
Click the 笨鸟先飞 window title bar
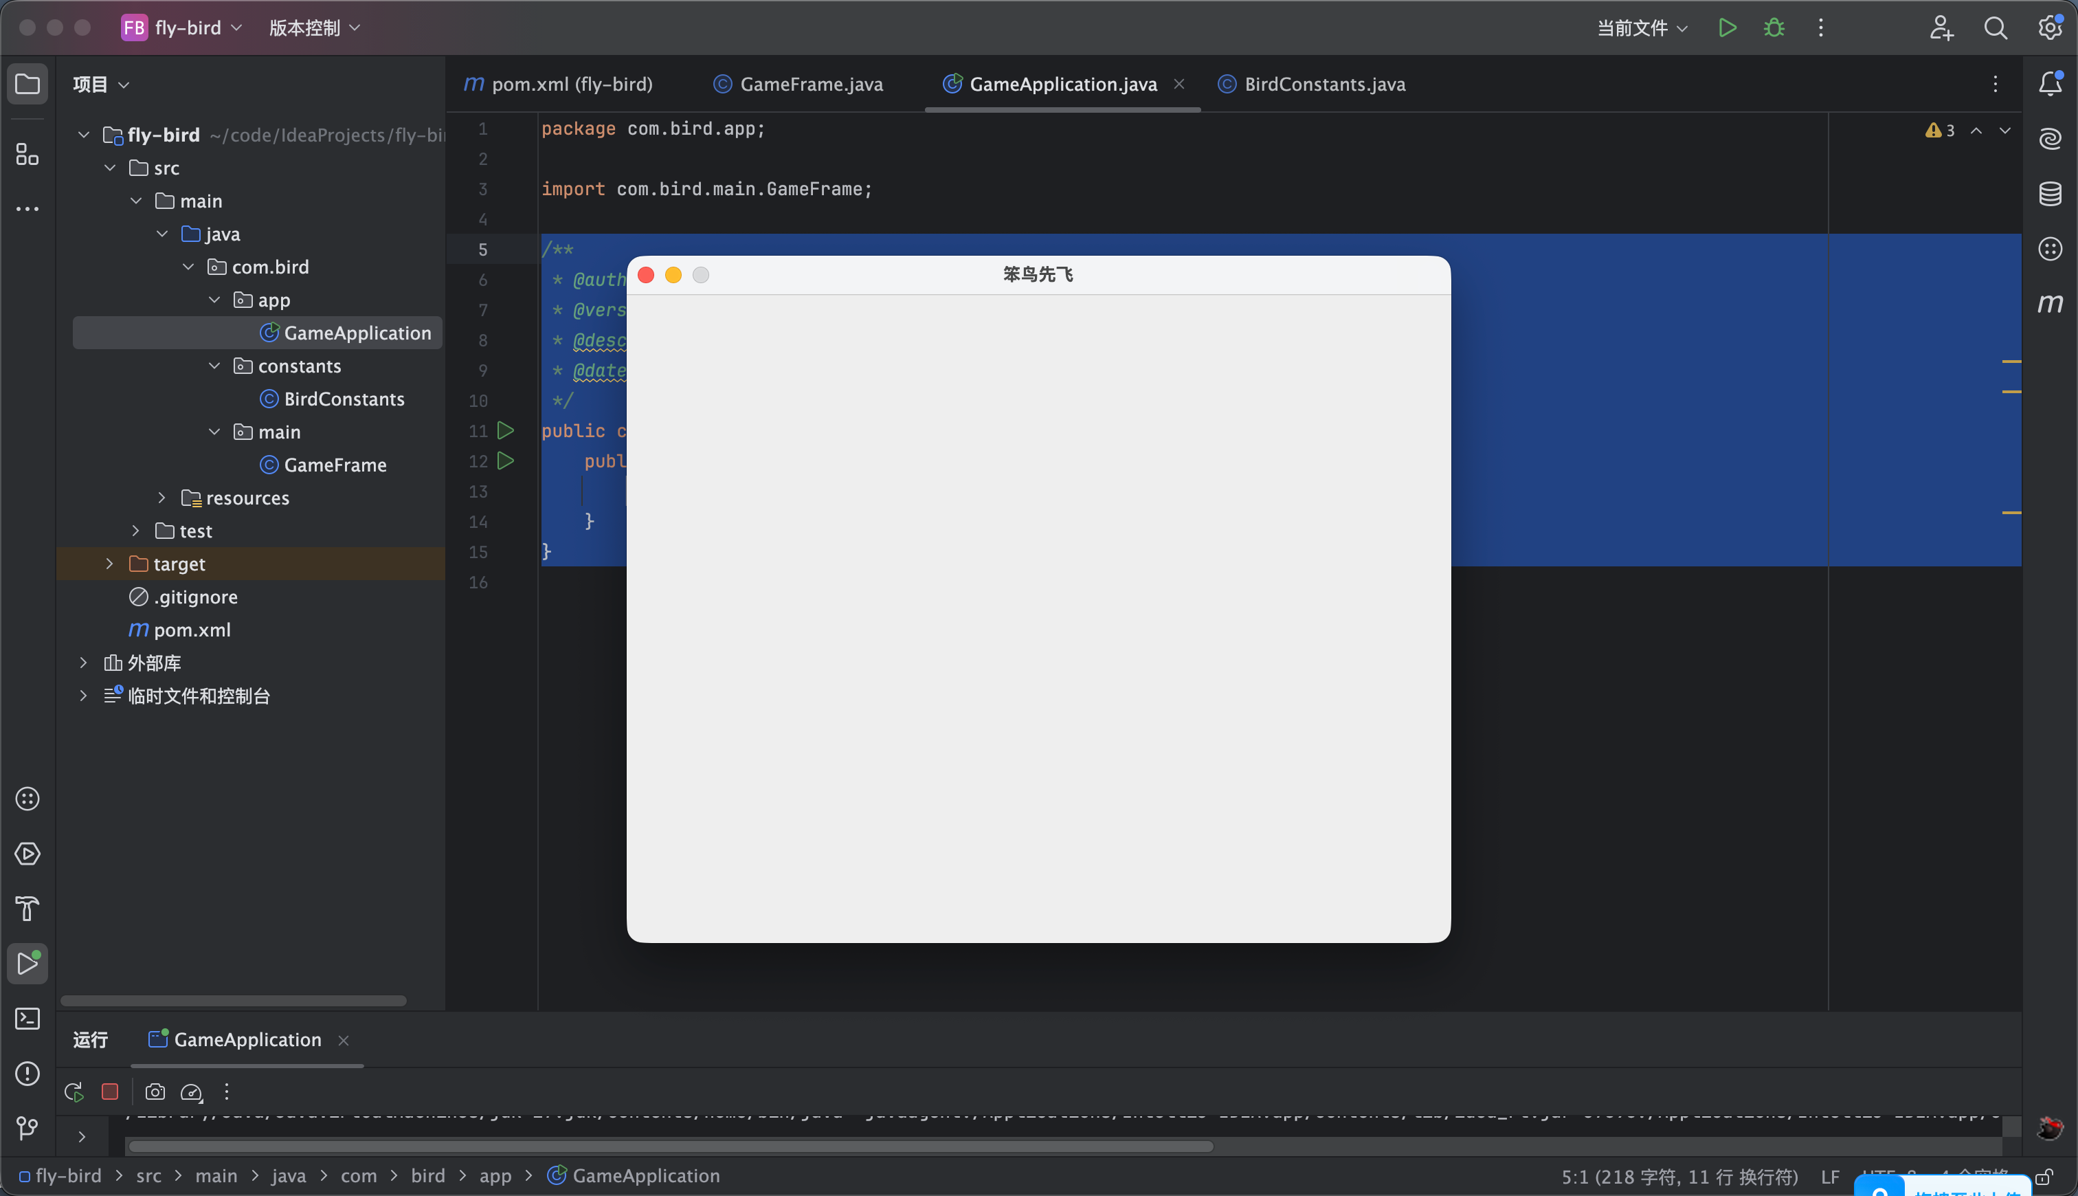click(x=1038, y=274)
